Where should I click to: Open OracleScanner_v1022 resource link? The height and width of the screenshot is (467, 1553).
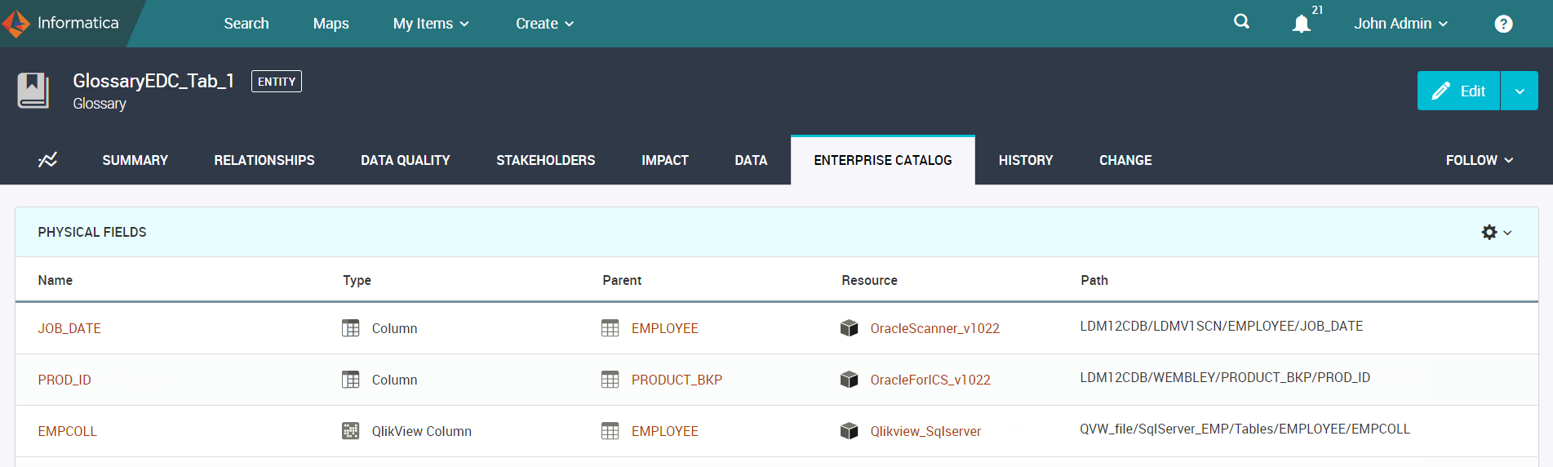934,328
